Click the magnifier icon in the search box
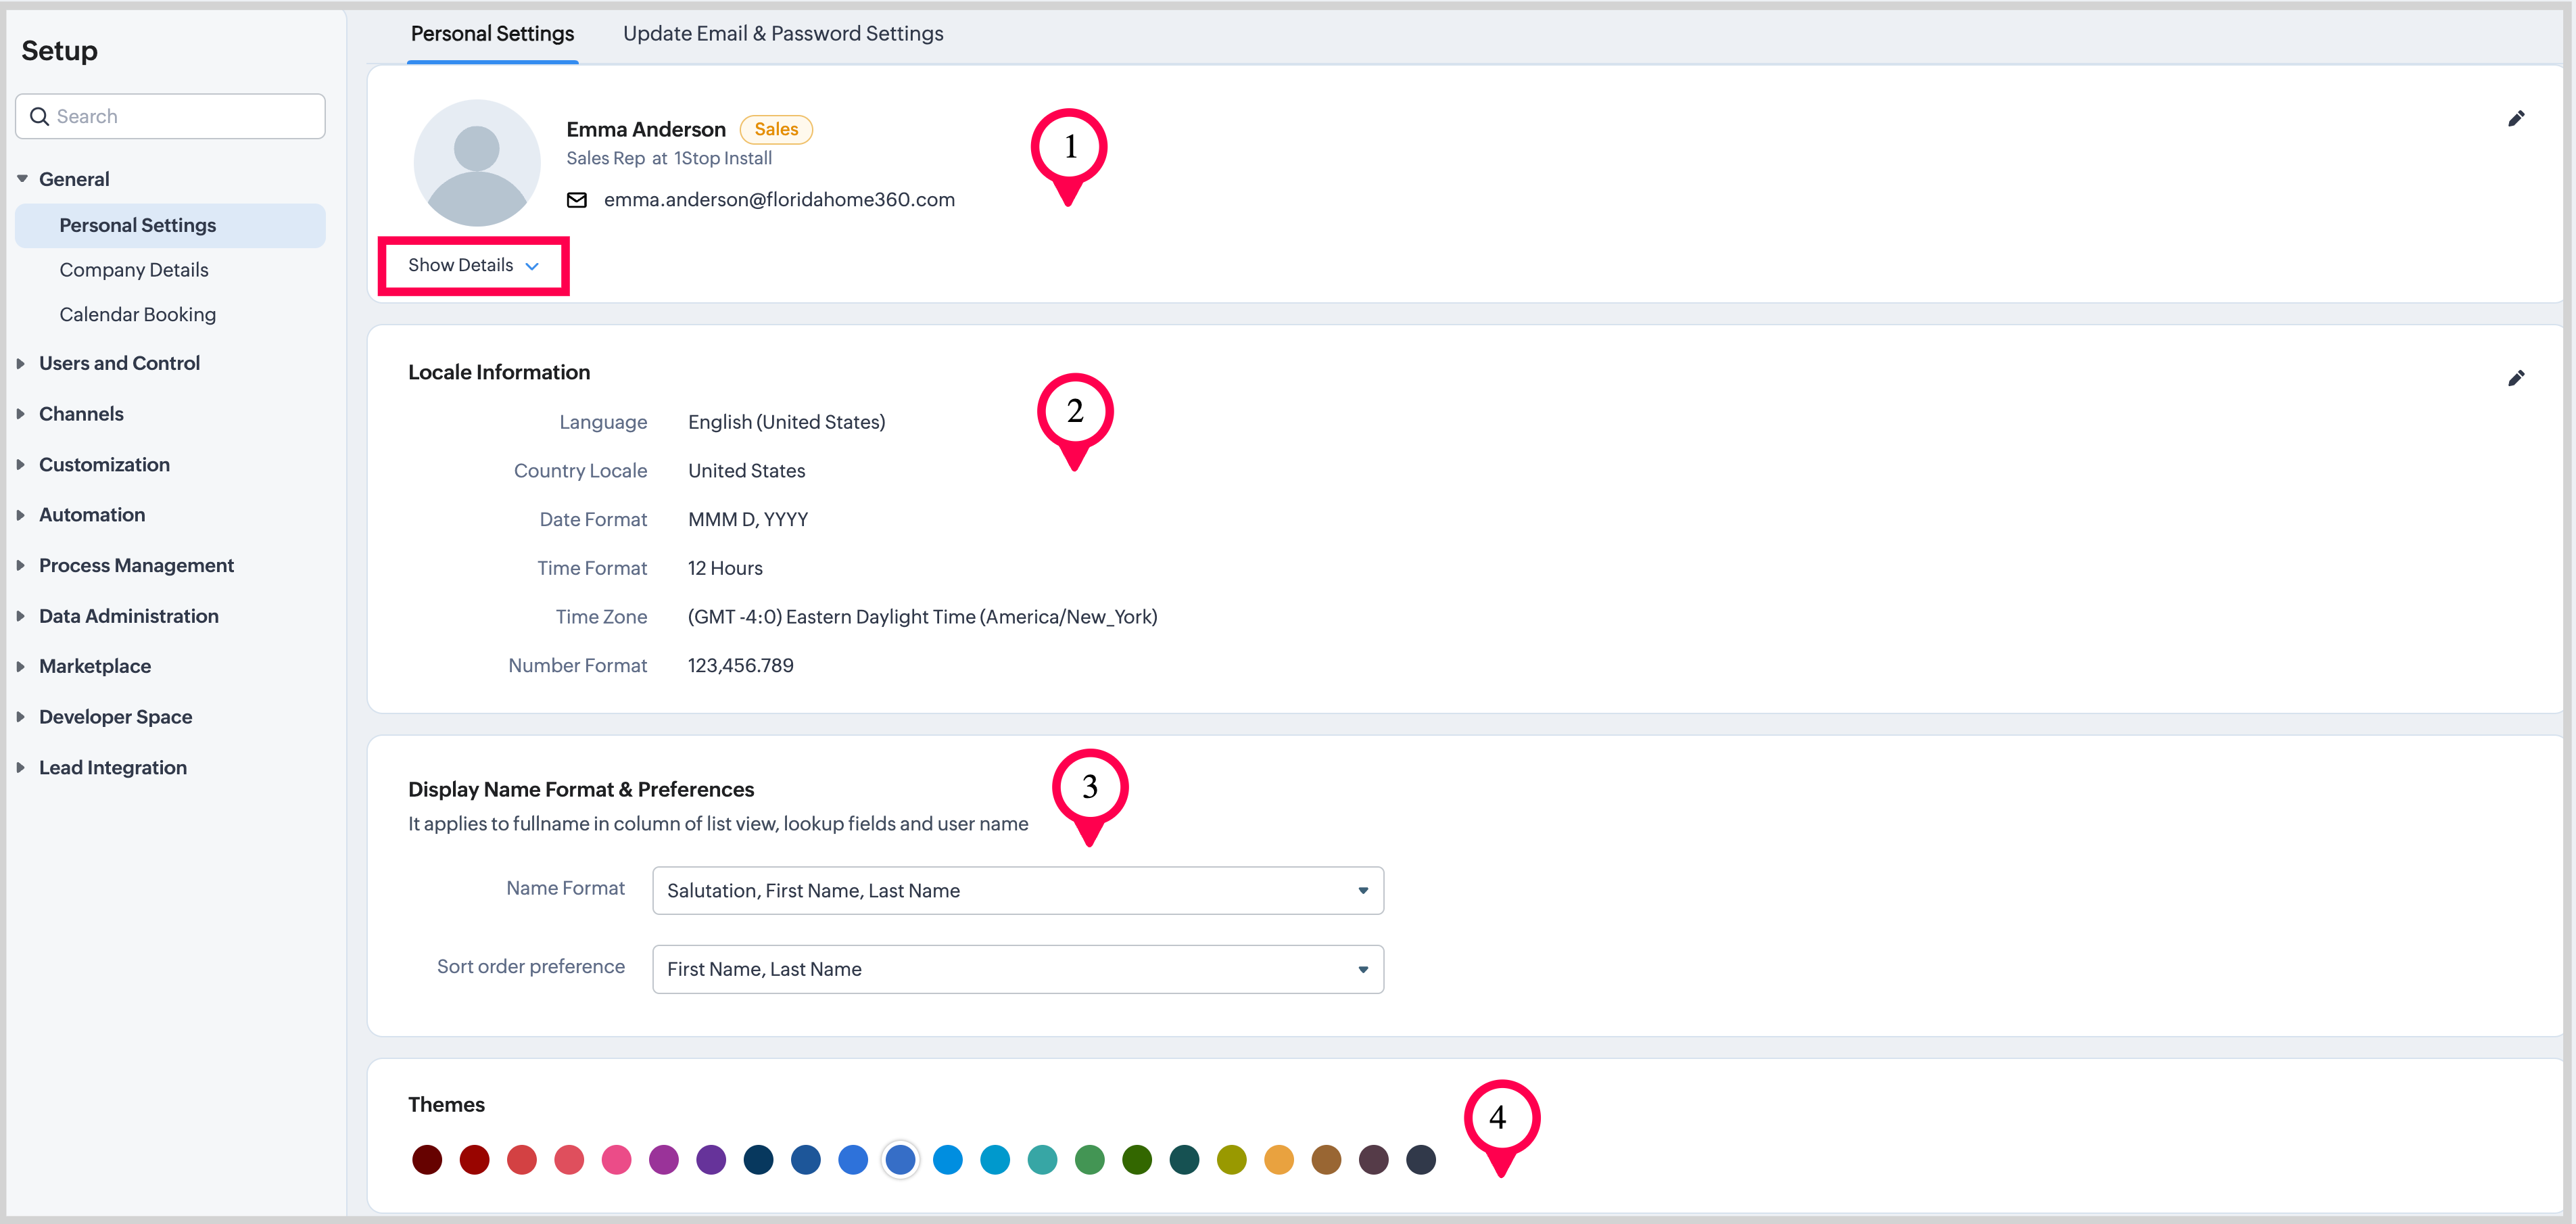Screen dimensions: 2576x1224 pos(40,117)
